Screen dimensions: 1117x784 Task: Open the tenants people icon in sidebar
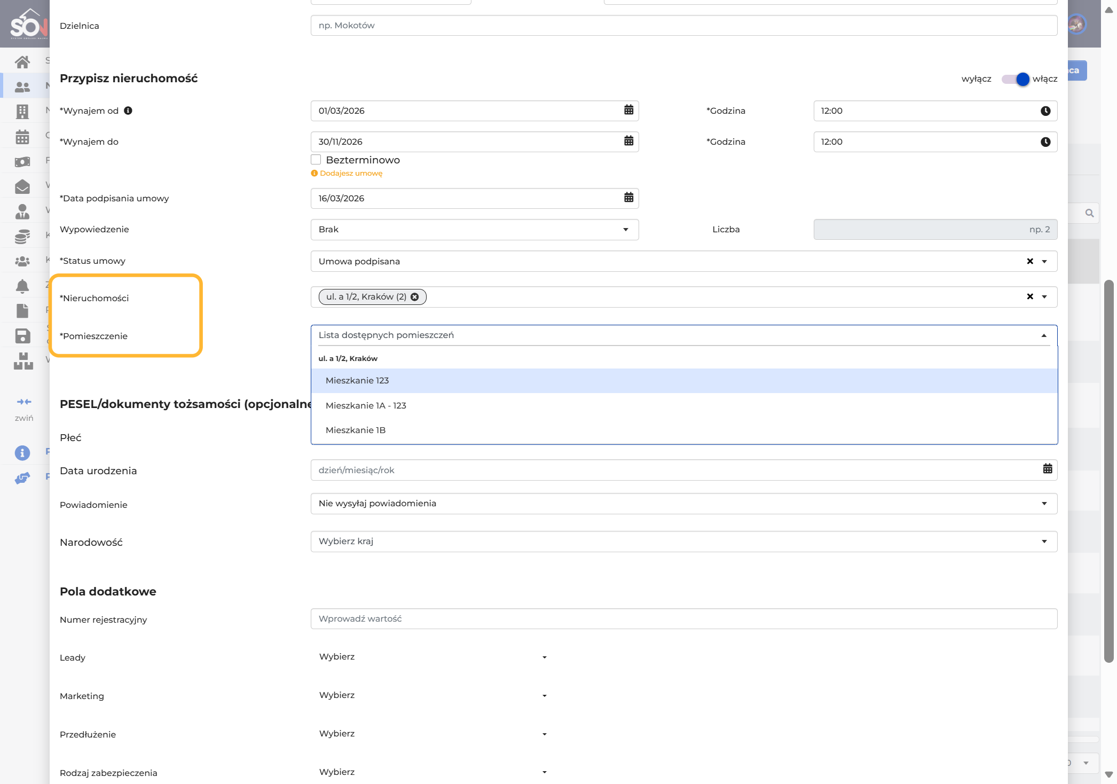coord(22,87)
